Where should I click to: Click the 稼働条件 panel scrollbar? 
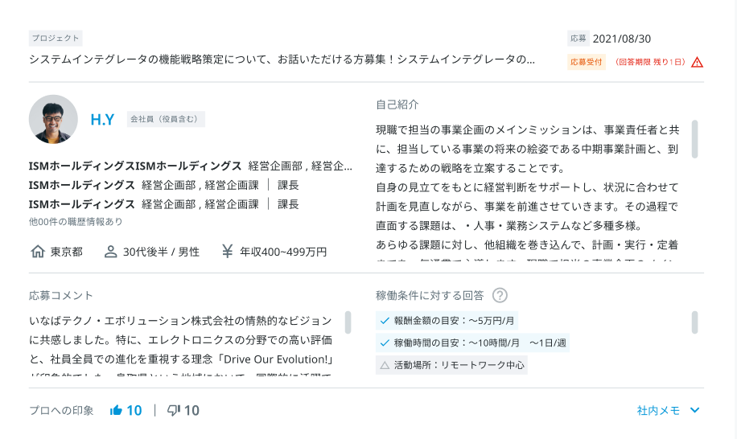694,322
